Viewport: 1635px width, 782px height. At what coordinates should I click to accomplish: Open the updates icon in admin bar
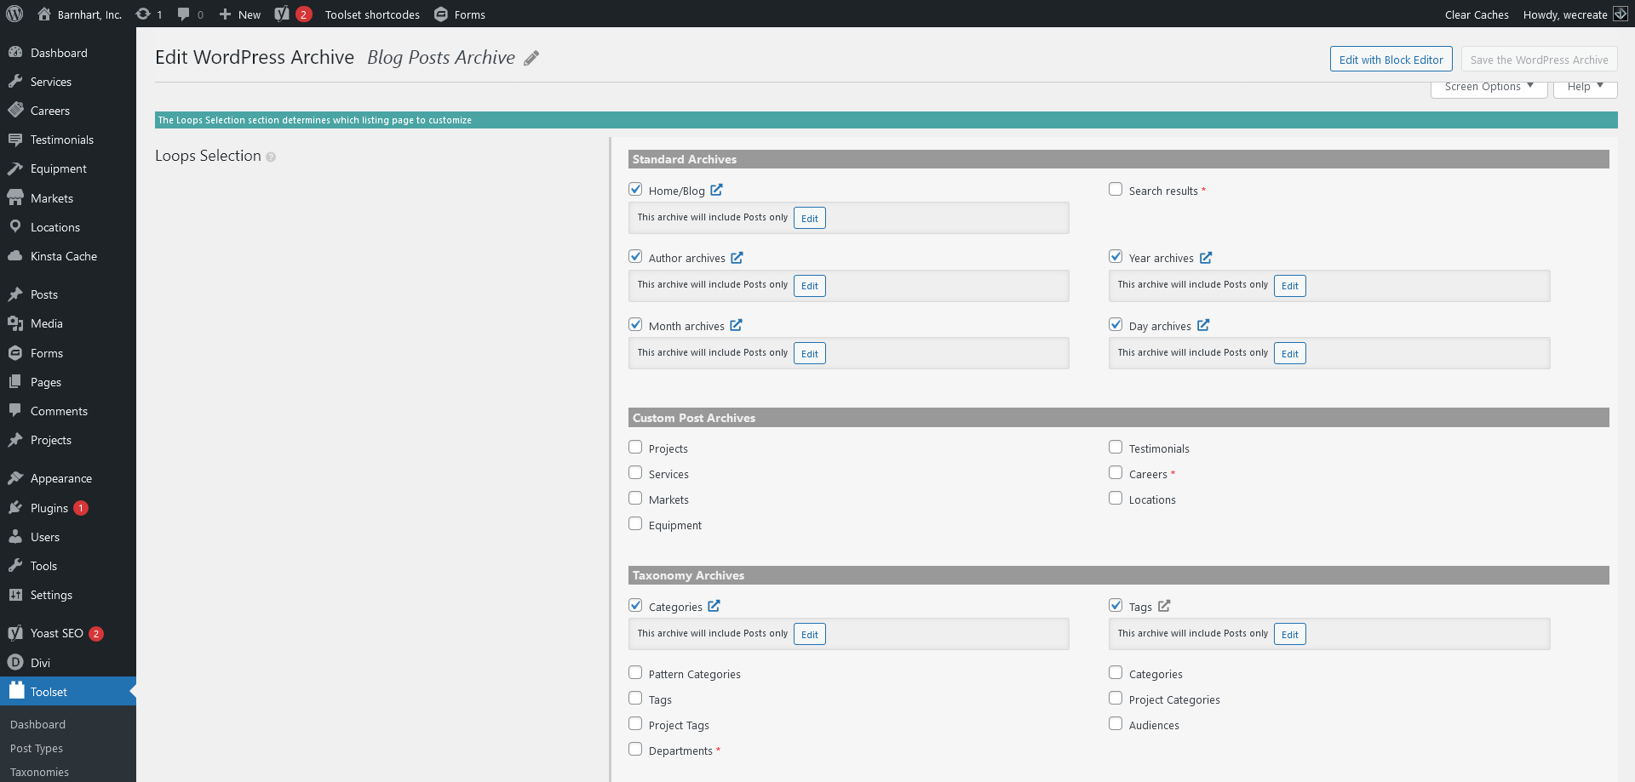pyautogui.click(x=143, y=14)
